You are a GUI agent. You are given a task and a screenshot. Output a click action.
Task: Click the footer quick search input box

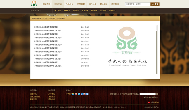tap(148, 94)
